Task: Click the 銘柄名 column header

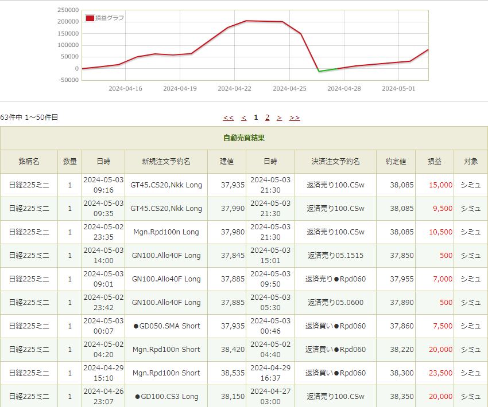Action: [x=29, y=162]
